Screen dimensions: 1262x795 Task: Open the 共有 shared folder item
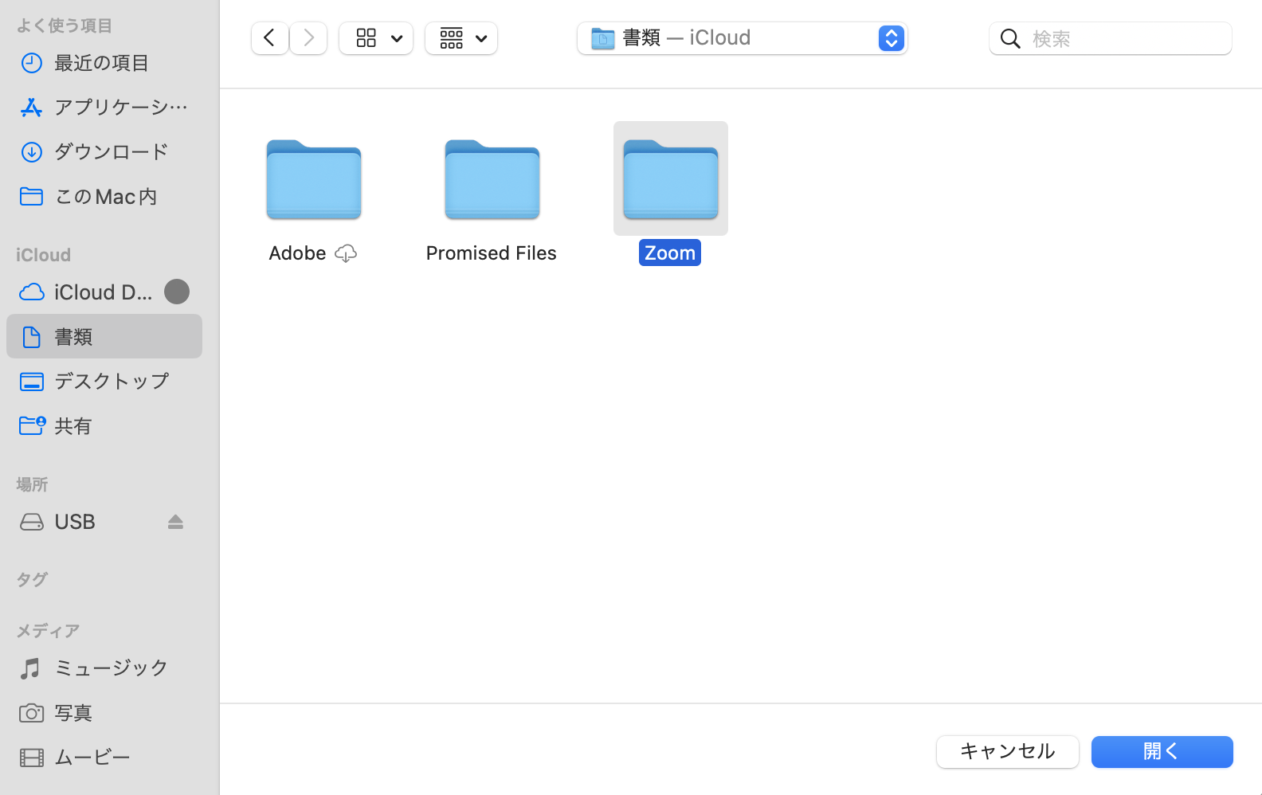73,426
